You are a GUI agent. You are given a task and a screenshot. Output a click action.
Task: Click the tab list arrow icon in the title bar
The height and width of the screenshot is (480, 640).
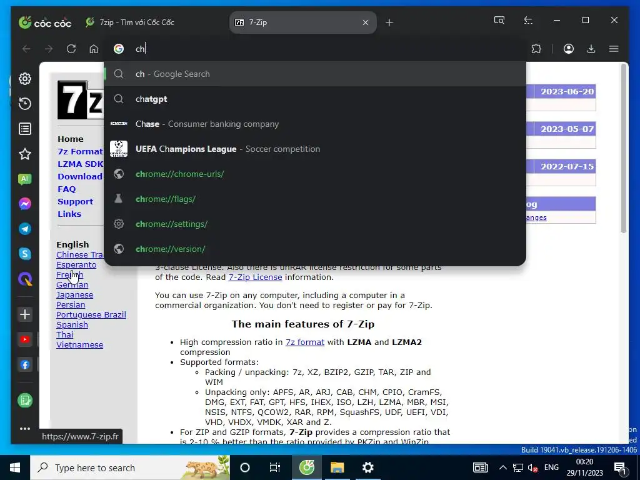[527, 20]
